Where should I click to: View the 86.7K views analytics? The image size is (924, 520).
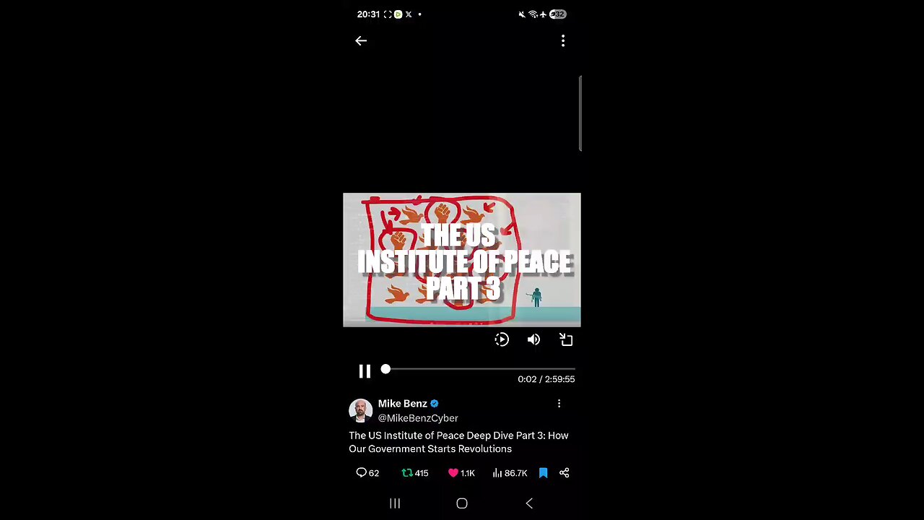click(x=510, y=473)
